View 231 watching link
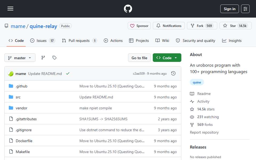The image size is (256, 160). pos(205,117)
